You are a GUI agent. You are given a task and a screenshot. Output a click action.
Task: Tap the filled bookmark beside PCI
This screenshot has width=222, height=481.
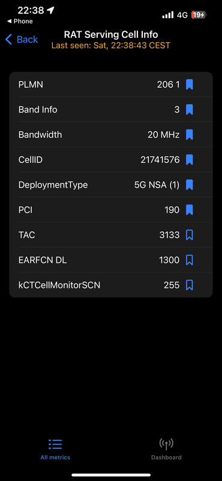click(189, 210)
